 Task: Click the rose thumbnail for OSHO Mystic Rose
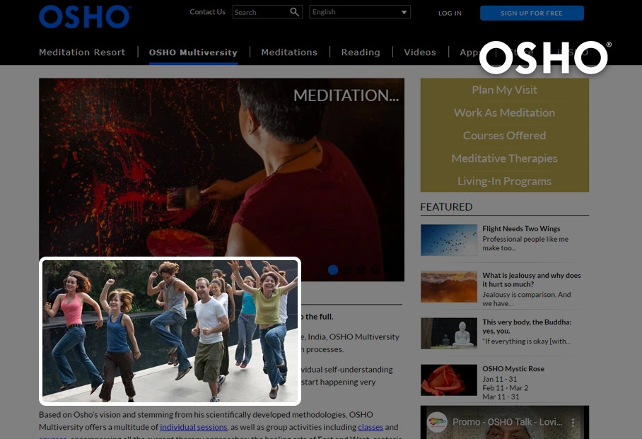pos(448,380)
